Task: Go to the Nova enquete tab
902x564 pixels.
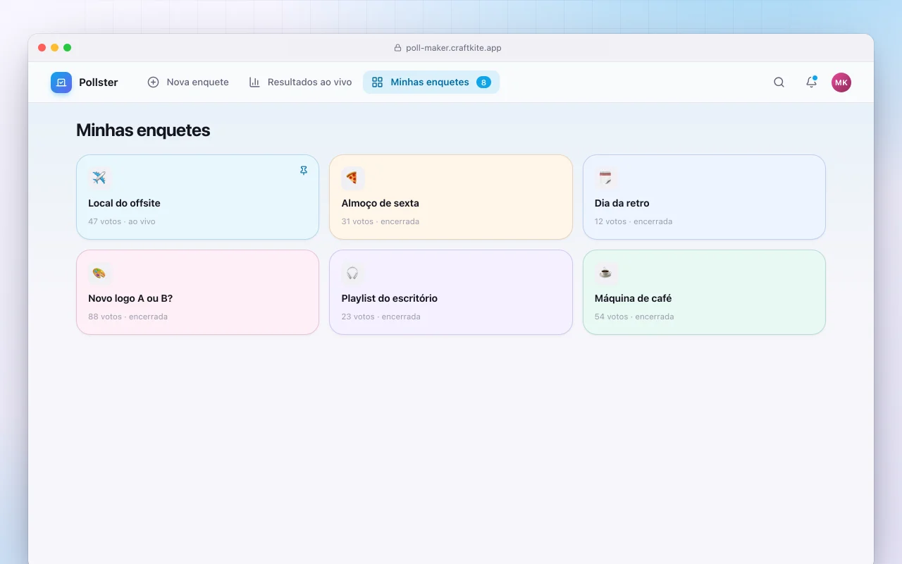Action: [188, 82]
